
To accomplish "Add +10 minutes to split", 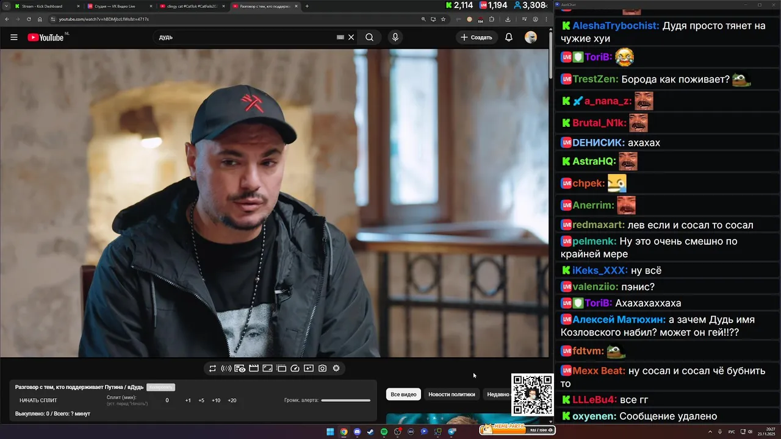I will point(216,401).
